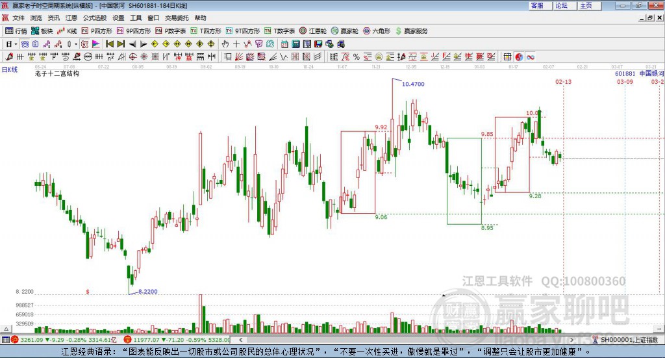Open the 交易委托 menu
The image size is (665, 358).
[177, 18]
